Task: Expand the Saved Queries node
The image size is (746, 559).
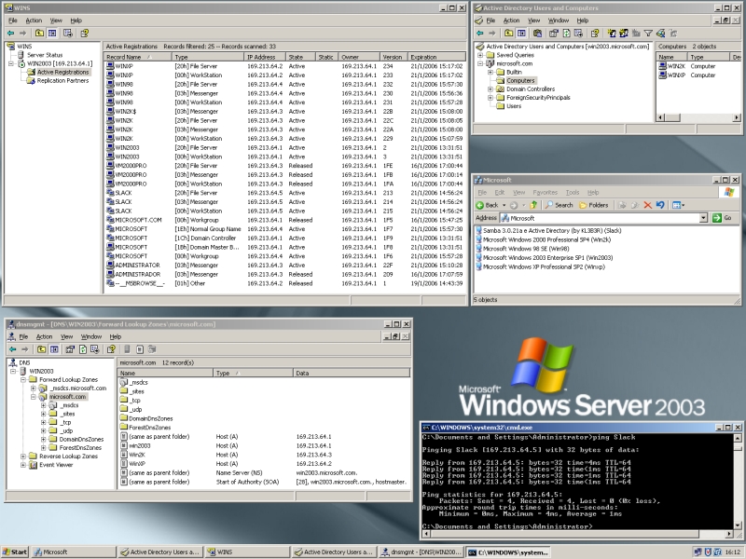Action: click(x=481, y=55)
